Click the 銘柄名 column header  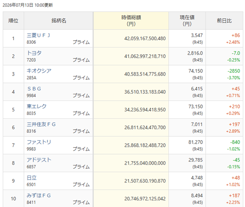(59, 21)
